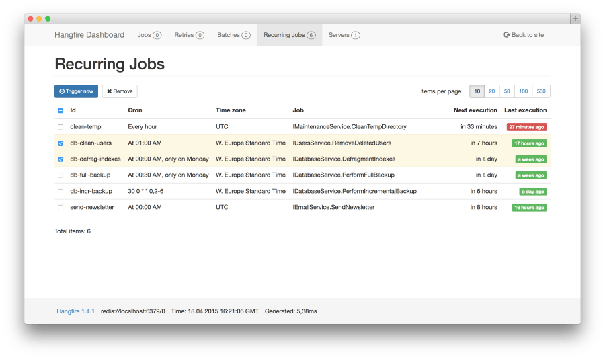605x359 pixels.
Task: Set items per page to 500
Action: 541,91
